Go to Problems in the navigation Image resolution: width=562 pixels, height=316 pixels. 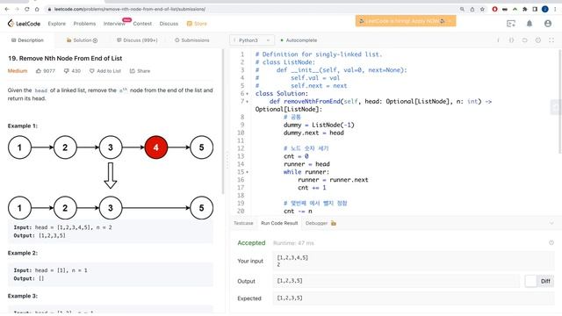tap(84, 24)
